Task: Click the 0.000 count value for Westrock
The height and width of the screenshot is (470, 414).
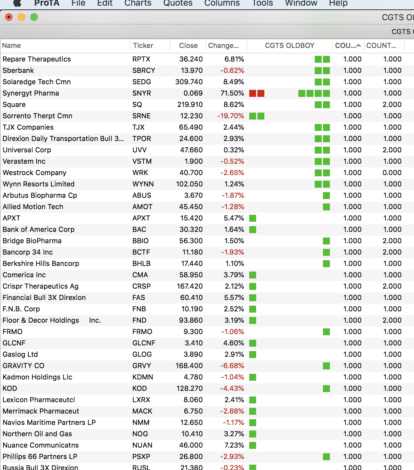Action: pyautogui.click(x=392, y=173)
